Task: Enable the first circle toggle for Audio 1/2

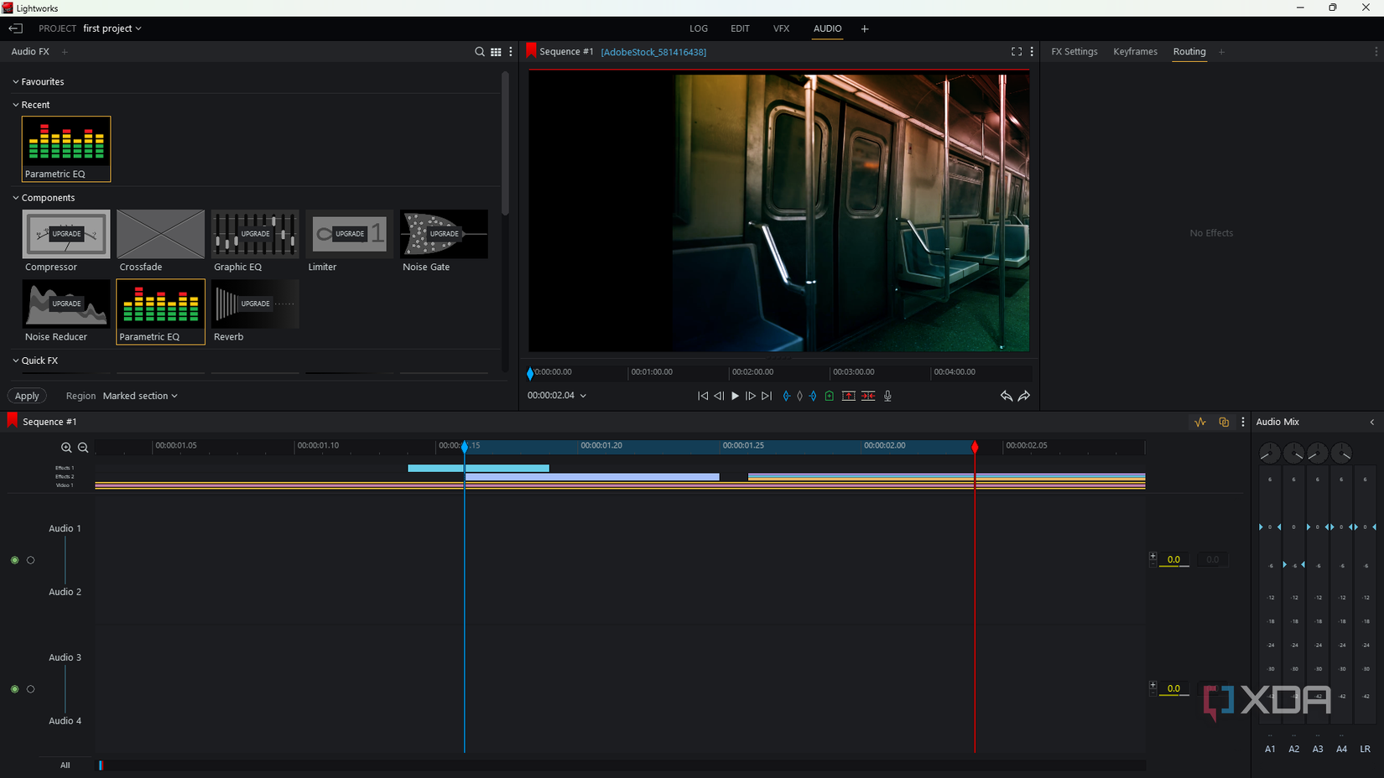Action: [x=14, y=560]
